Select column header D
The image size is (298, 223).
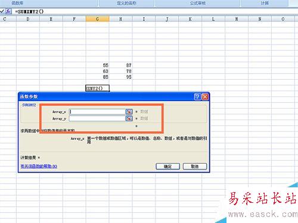pyautogui.click(x=28, y=19)
